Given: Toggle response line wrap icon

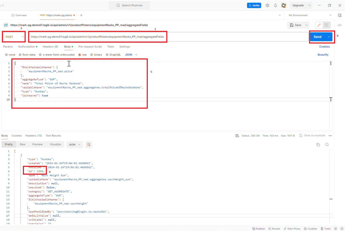Looking at the screenshot, I should pyautogui.click(x=89, y=144).
